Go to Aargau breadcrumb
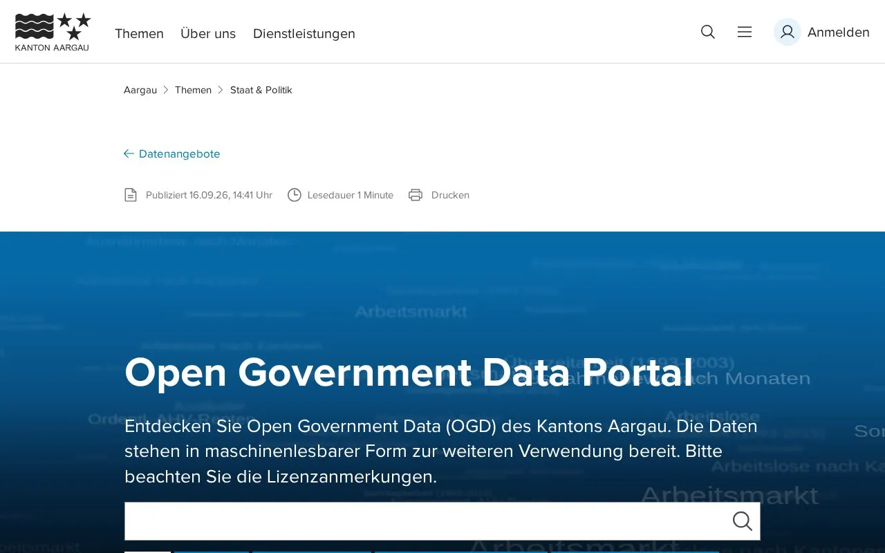885x553 pixels. (140, 90)
